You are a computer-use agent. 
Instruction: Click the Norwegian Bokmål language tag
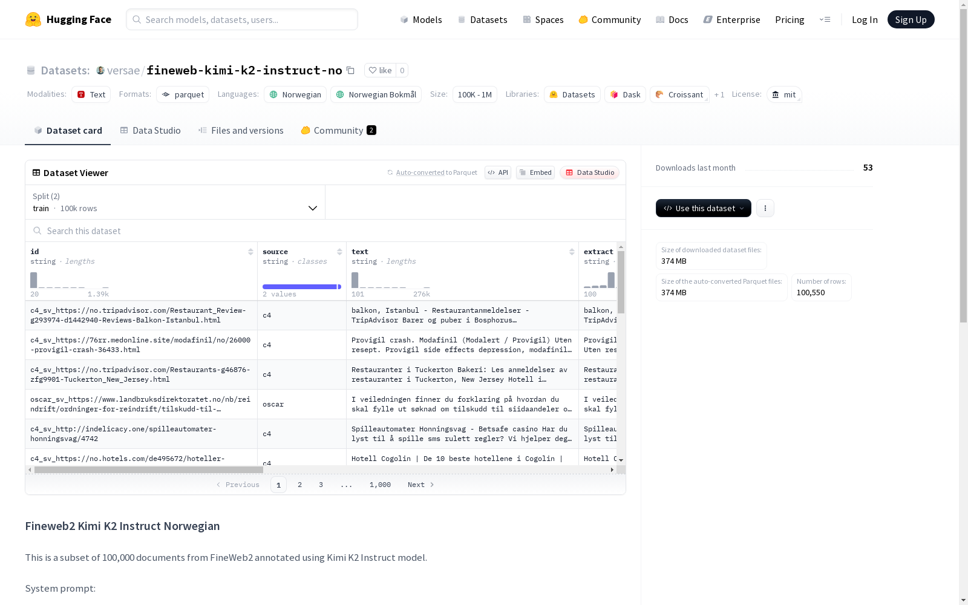pyautogui.click(x=376, y=94)
